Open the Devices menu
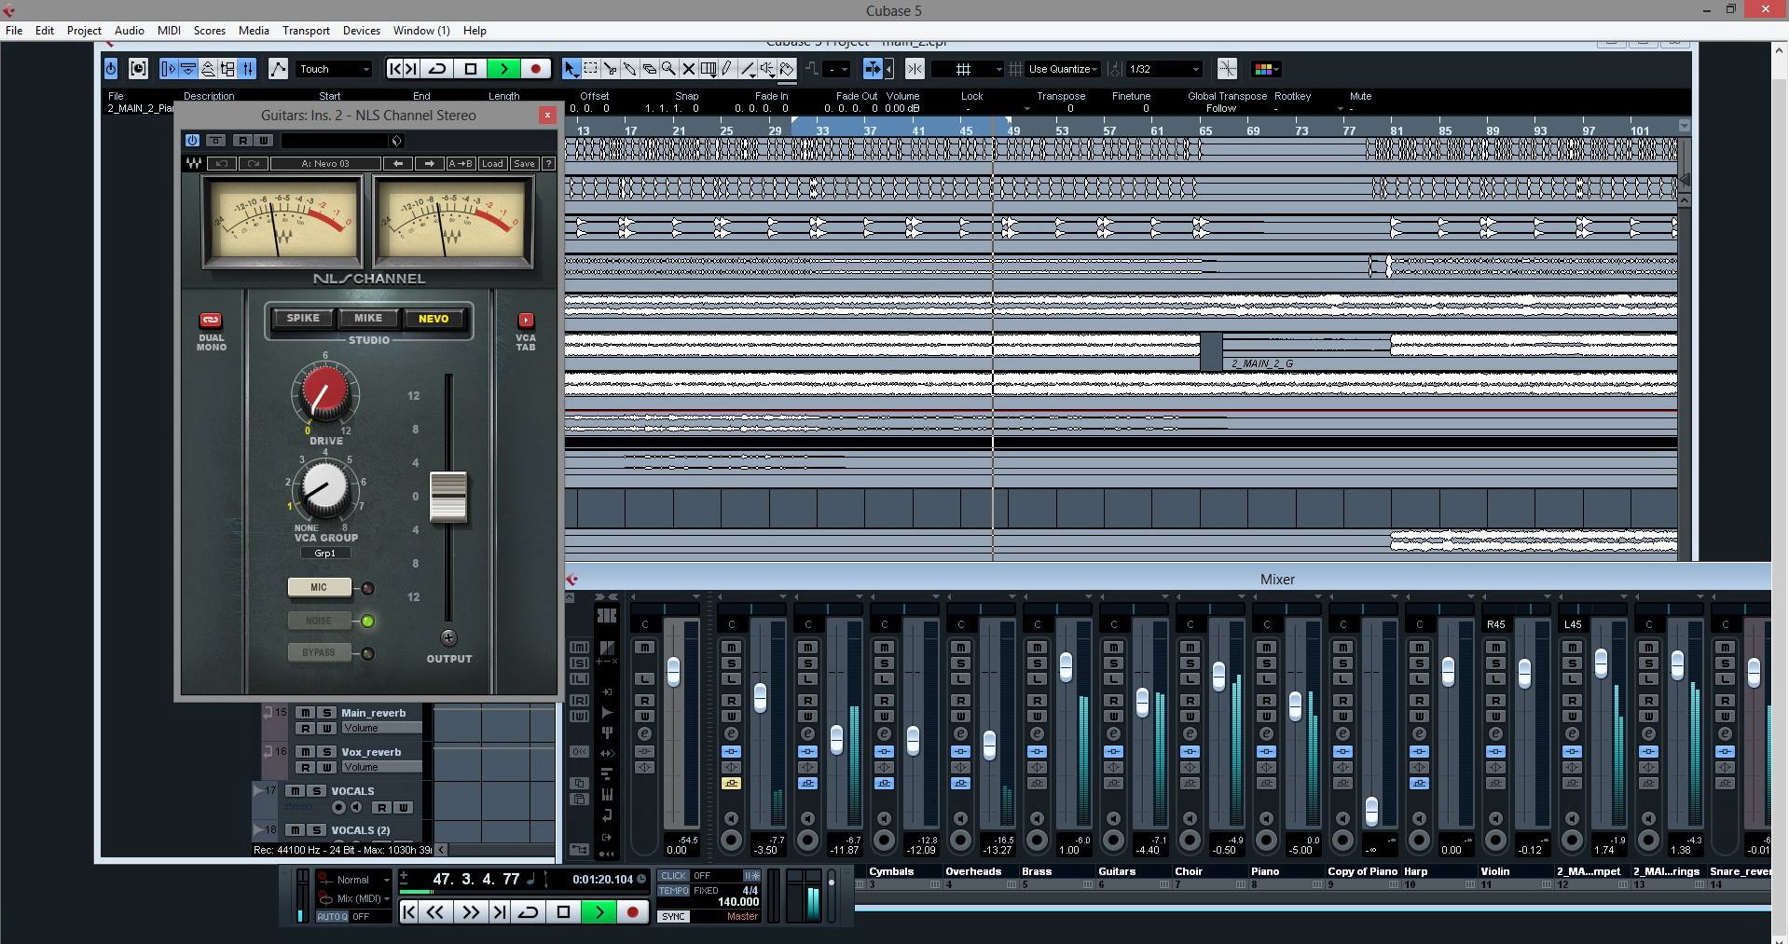 (x=362, y=31)
